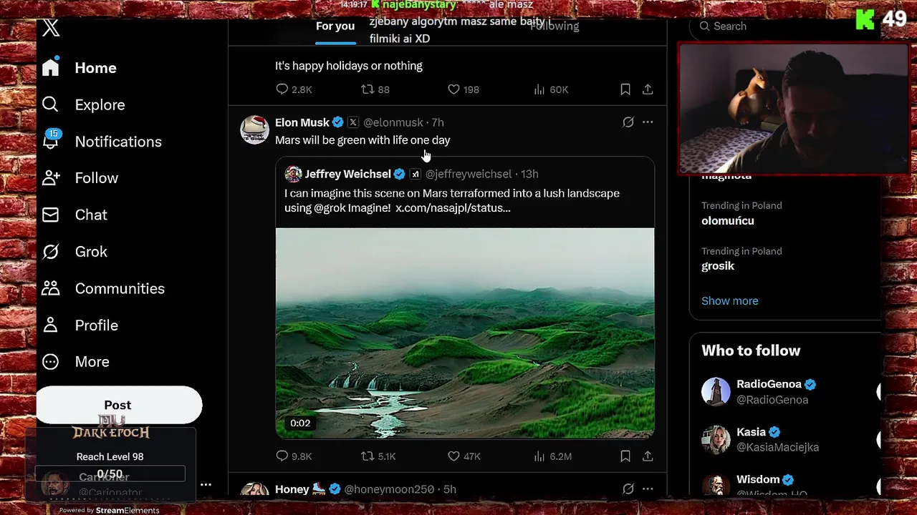Click the Elon Musk name link
917x515 pixels.
(302, 122)
